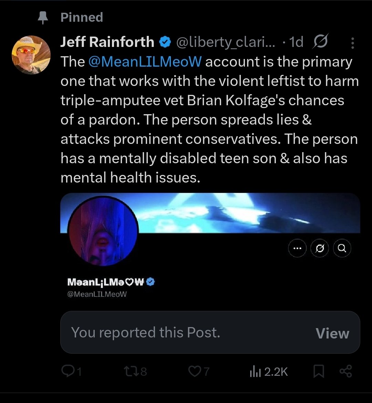The height and width of the screenshot is (403, 372).
Task: Click the pinned pushpin icon
Action: coord(43,18)
